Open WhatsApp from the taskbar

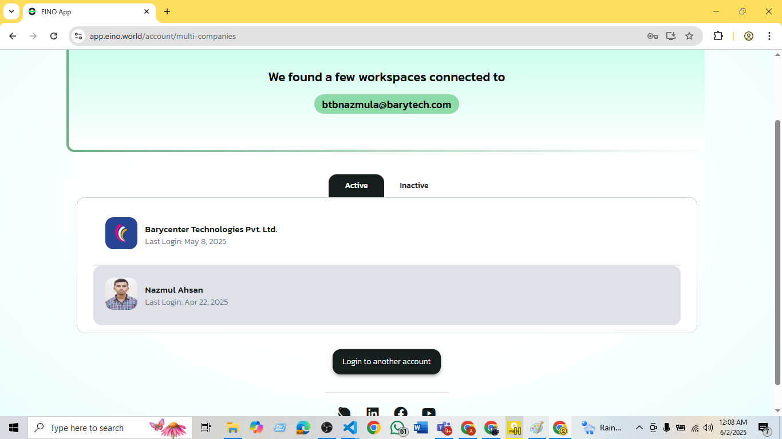pyautogui.click(x=397, y=428)
